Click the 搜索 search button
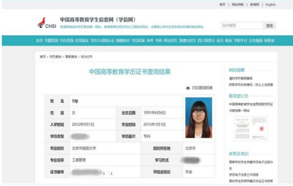293x186 pixels. 270,25
